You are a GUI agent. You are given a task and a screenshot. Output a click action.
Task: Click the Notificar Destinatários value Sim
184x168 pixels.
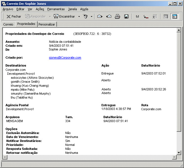68,141
